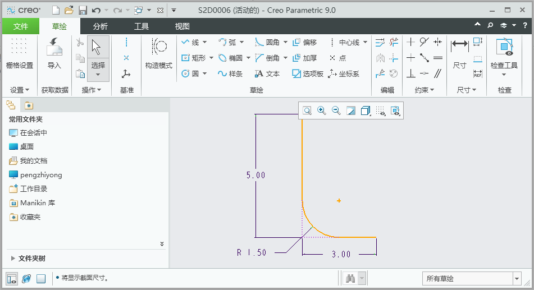Expand the Line (线) tool dropdown arrow

(x=204, y=42)
